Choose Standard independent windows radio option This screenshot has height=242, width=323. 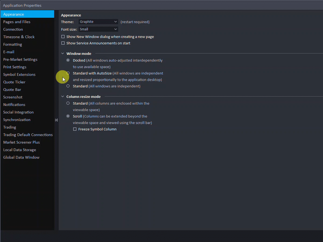[68, 86]
